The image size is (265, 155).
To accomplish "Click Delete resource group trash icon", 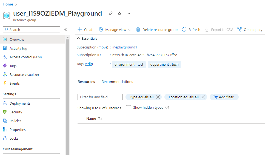I will (x=138, y=30).
